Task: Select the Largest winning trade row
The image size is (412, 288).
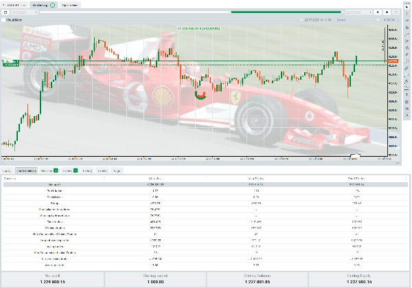Action: [205, 240]
